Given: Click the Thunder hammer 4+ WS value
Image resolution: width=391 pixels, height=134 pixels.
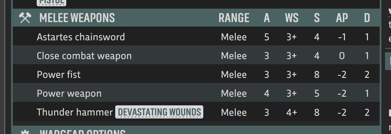Looking at the screenshot, I should pyautogui.click(x=292, y=113).
